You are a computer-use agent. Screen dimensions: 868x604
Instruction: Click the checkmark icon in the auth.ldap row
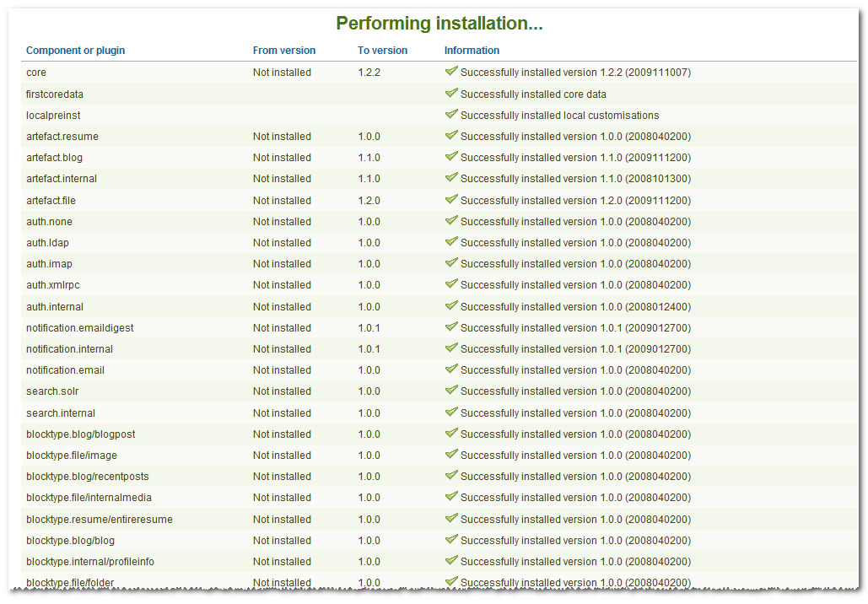click(451, 240)
